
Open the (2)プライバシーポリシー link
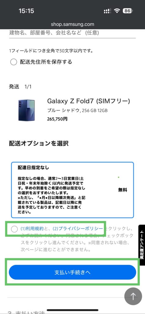click(78, 229)
